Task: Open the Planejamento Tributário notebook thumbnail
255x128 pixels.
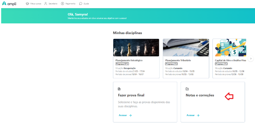Action: (x=186, y=48)
